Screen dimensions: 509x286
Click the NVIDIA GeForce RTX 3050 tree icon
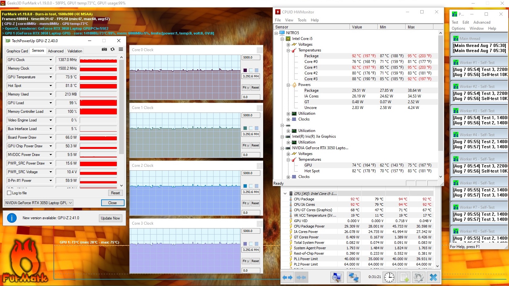click(x=288, y=148)
